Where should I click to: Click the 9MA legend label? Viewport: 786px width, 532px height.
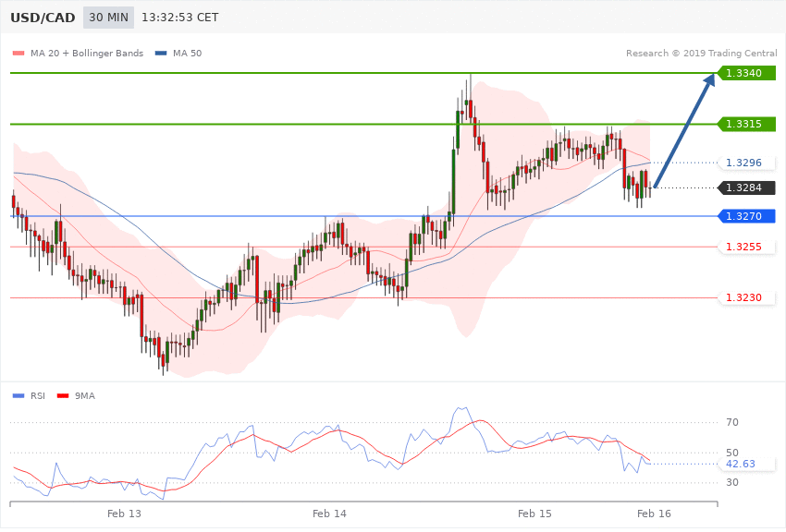[x=85, y=396]
